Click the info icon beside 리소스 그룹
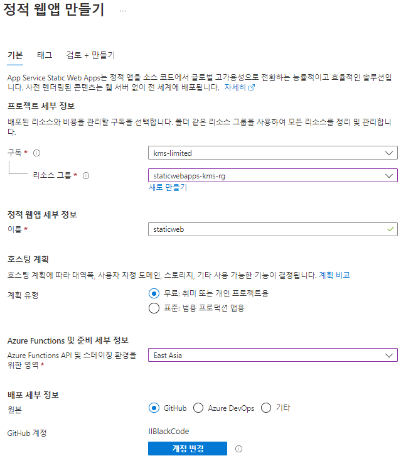Viewport: 406px width, 468px height. point(86,175)
